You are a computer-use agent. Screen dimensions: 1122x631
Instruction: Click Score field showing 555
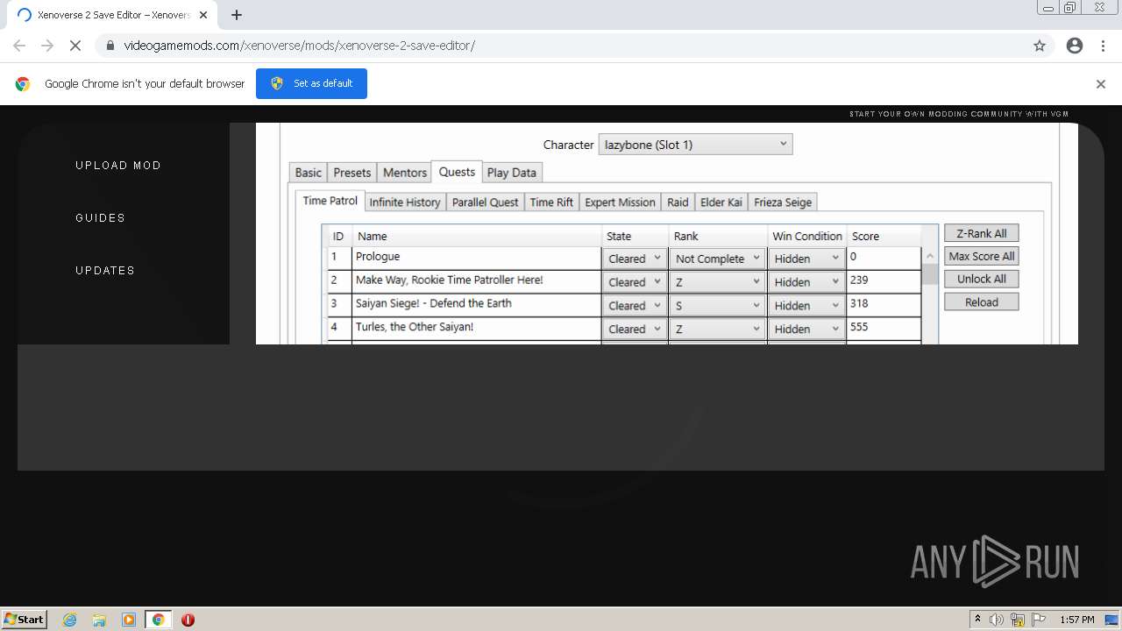884,328
